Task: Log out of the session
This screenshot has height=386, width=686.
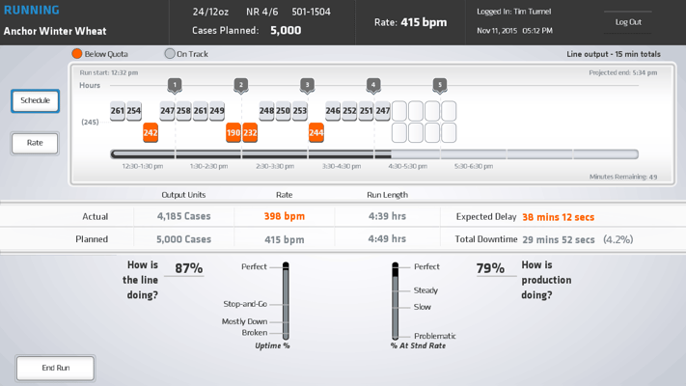Action: pos(628,22)
